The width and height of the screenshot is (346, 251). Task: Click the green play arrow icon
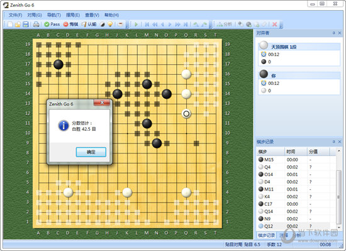136,25
